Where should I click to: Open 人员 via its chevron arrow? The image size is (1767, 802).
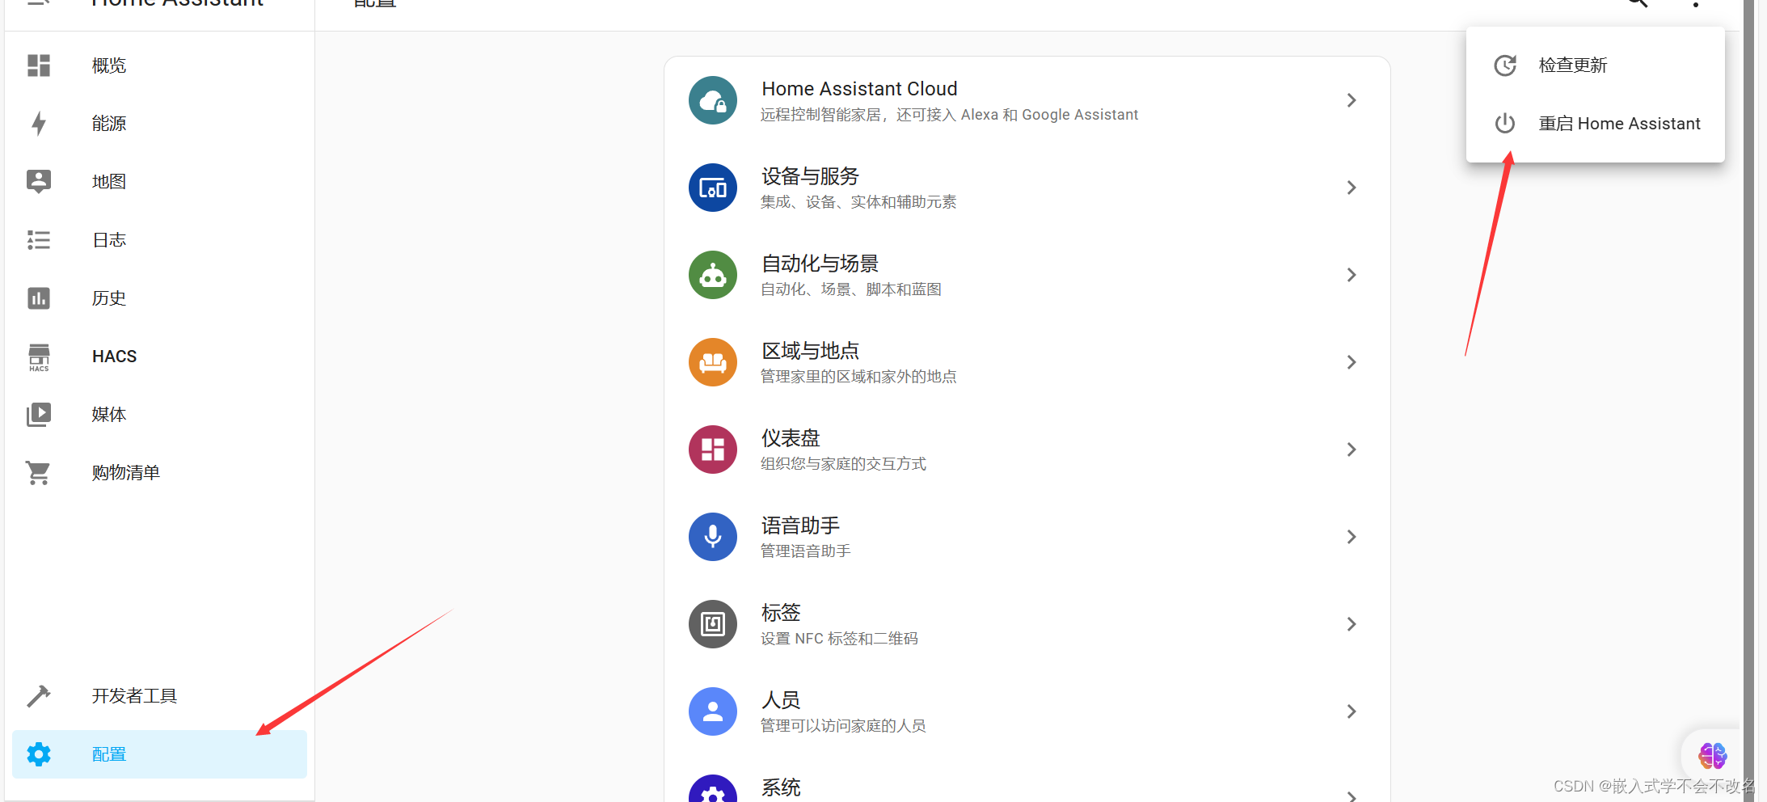tap(1352, 711)
